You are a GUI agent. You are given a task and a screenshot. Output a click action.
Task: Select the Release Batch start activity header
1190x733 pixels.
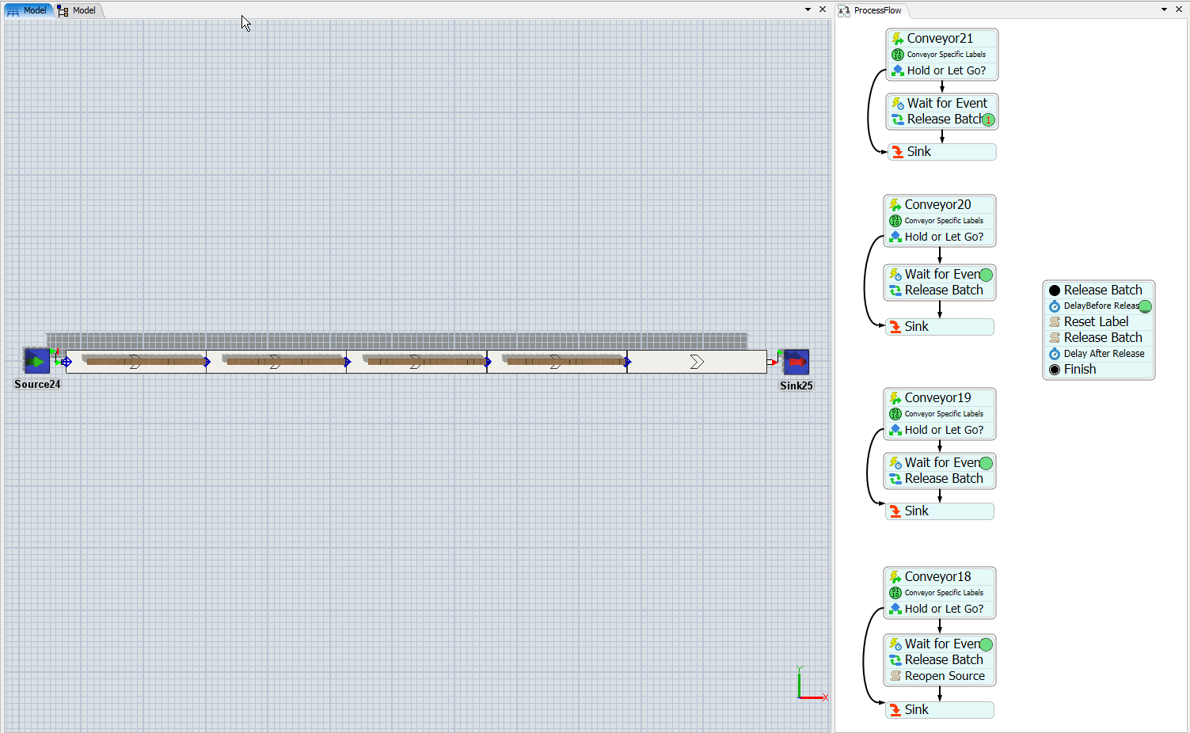[1102, 291]
